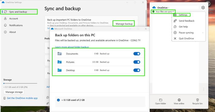Click Open folder in the OneDrive flyout

(x=160, y=102)
